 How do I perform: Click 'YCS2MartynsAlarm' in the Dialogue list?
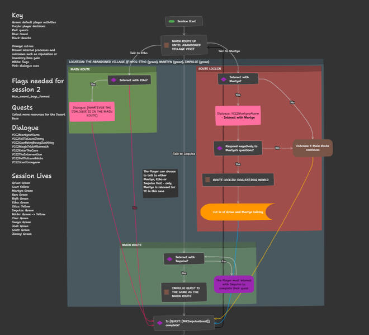coord(26,135)
